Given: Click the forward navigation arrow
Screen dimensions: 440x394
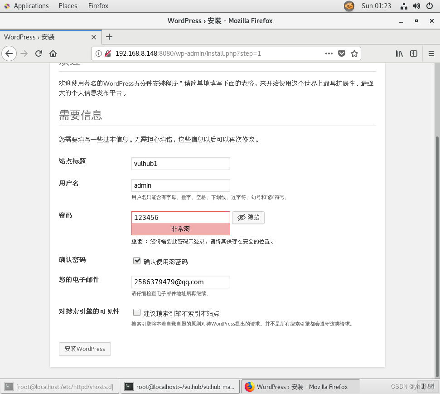Looking at the screenshot, I should click(x=24, y=54).
